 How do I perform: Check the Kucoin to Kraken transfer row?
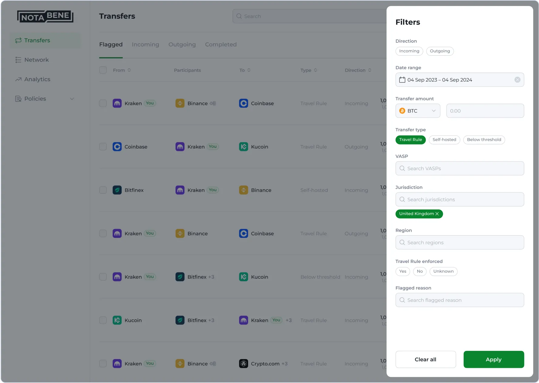tap(103, 320)
